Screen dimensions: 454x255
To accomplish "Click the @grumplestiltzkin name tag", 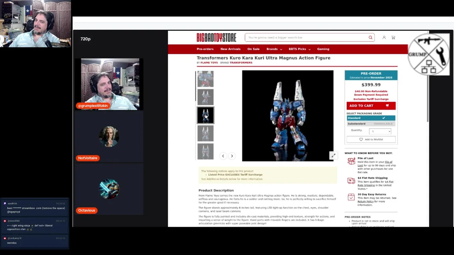I will click(93, 106).
